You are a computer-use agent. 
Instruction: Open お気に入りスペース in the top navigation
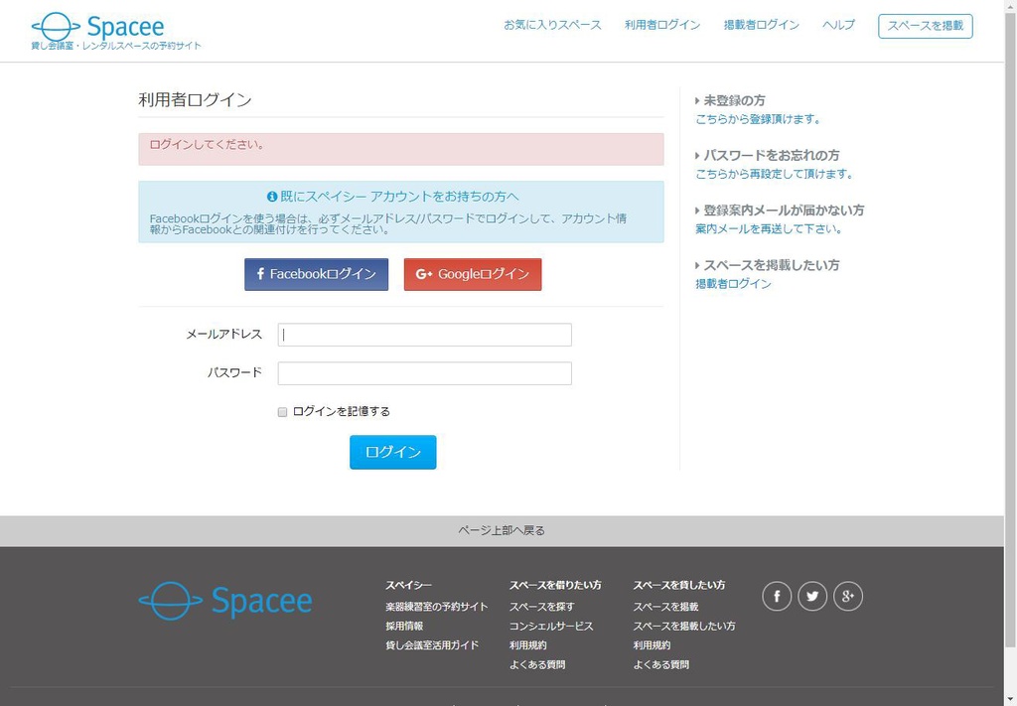click(x=552, y=25)
